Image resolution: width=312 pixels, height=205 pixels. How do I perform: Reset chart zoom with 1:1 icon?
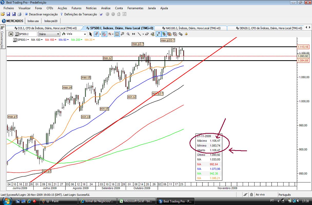coord(134,34)
